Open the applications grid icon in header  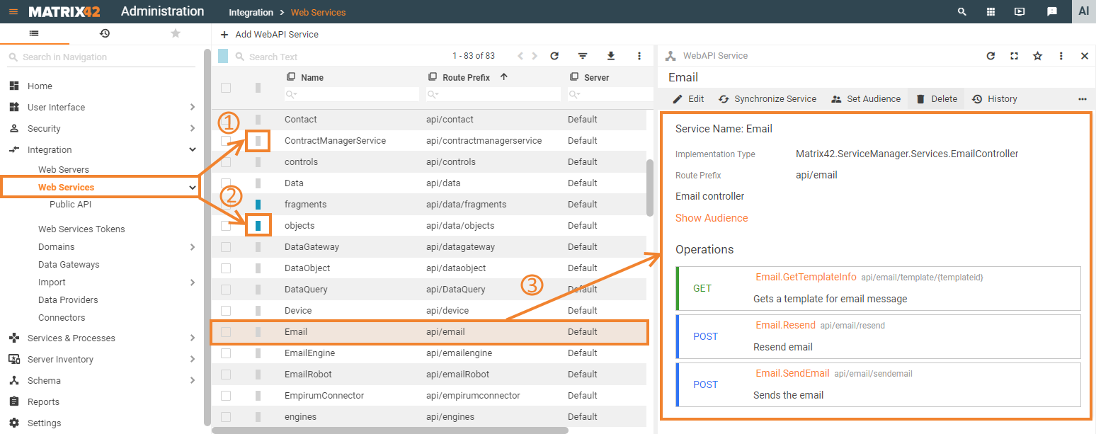coord(991,11)
